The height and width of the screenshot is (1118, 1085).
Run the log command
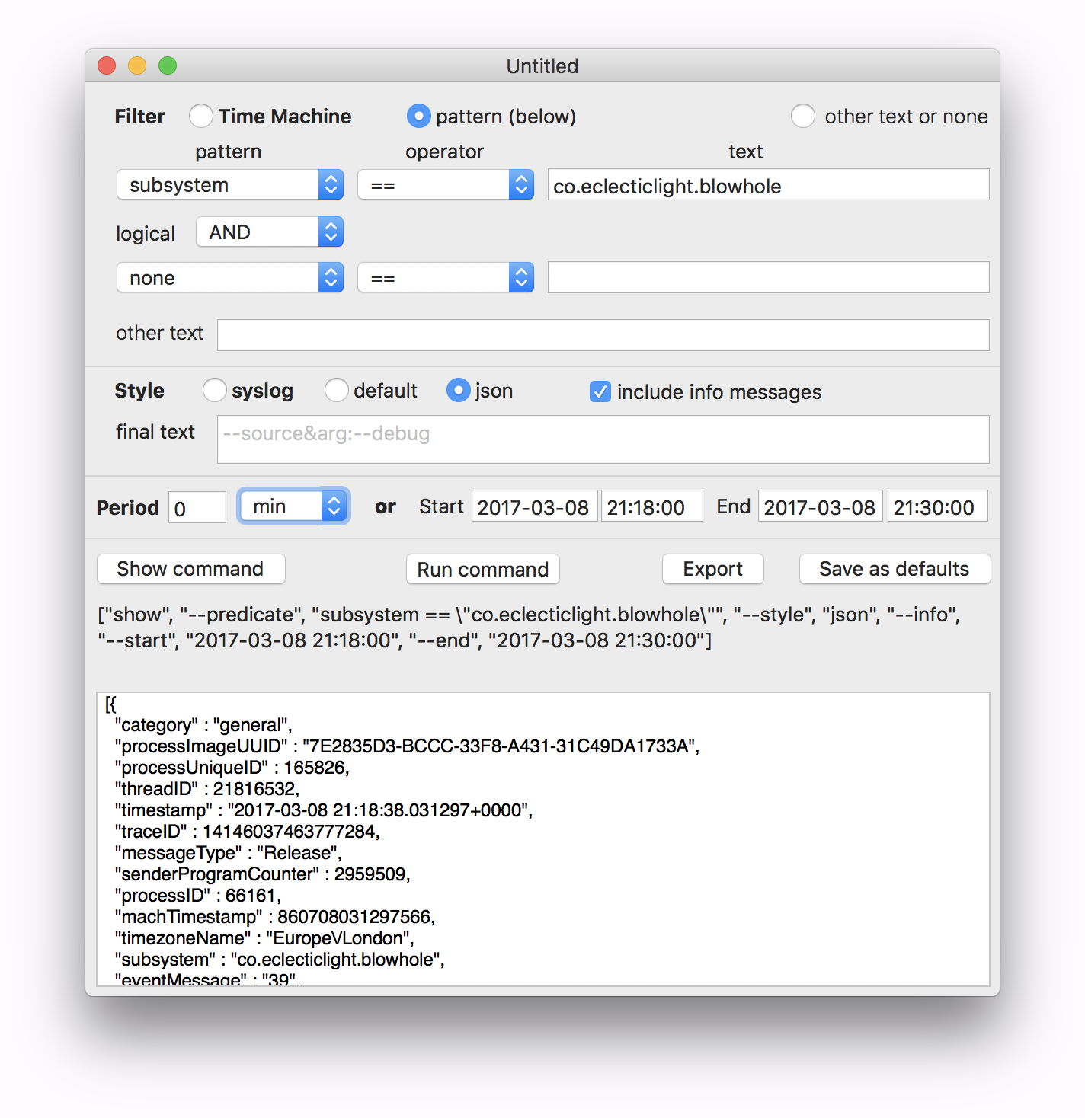click(482, 569)
